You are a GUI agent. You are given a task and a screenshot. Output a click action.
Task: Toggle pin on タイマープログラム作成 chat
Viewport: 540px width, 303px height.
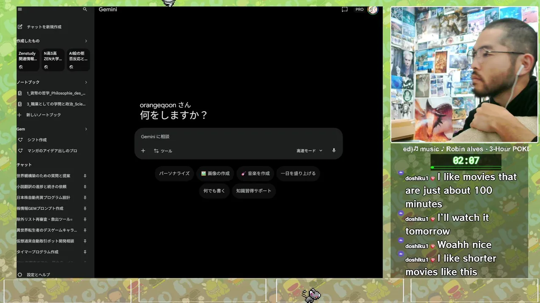85,252
